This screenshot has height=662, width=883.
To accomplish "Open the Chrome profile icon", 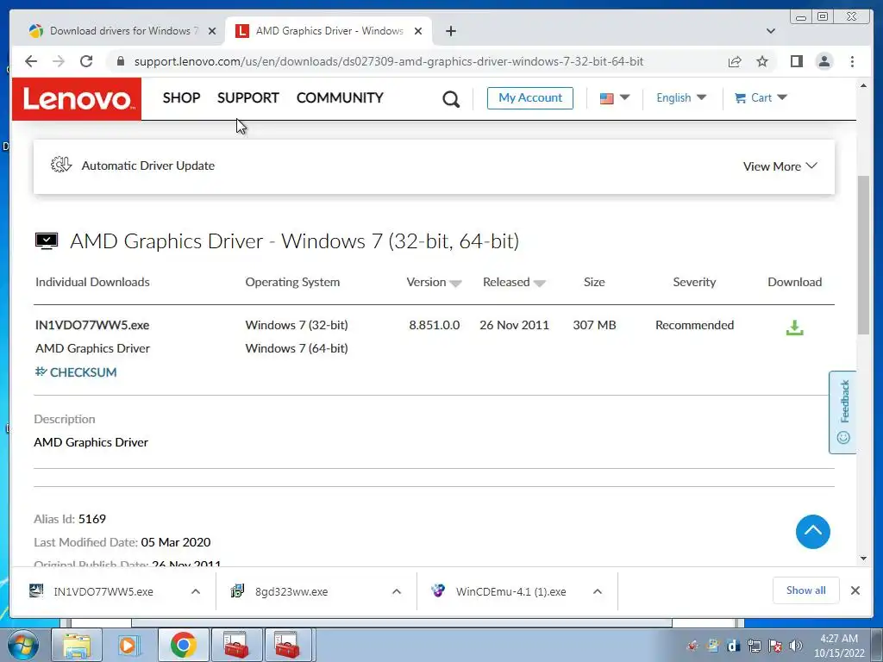I will coord(824,61).
